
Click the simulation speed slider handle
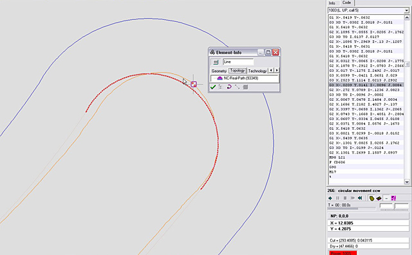pos(394,206)
